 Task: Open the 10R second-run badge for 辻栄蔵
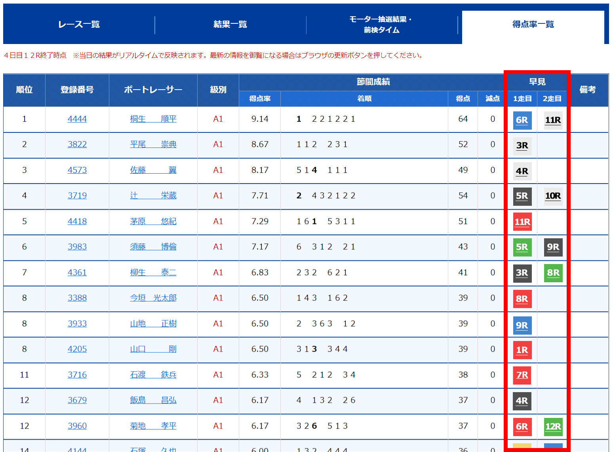pos(553,196)
